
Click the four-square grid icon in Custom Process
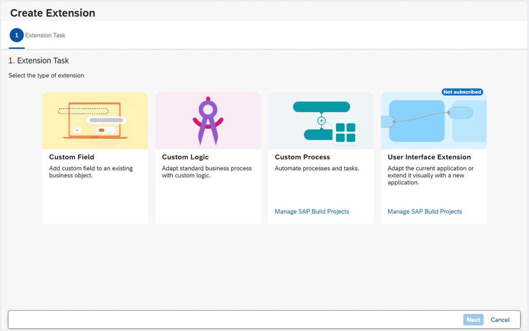346,133
